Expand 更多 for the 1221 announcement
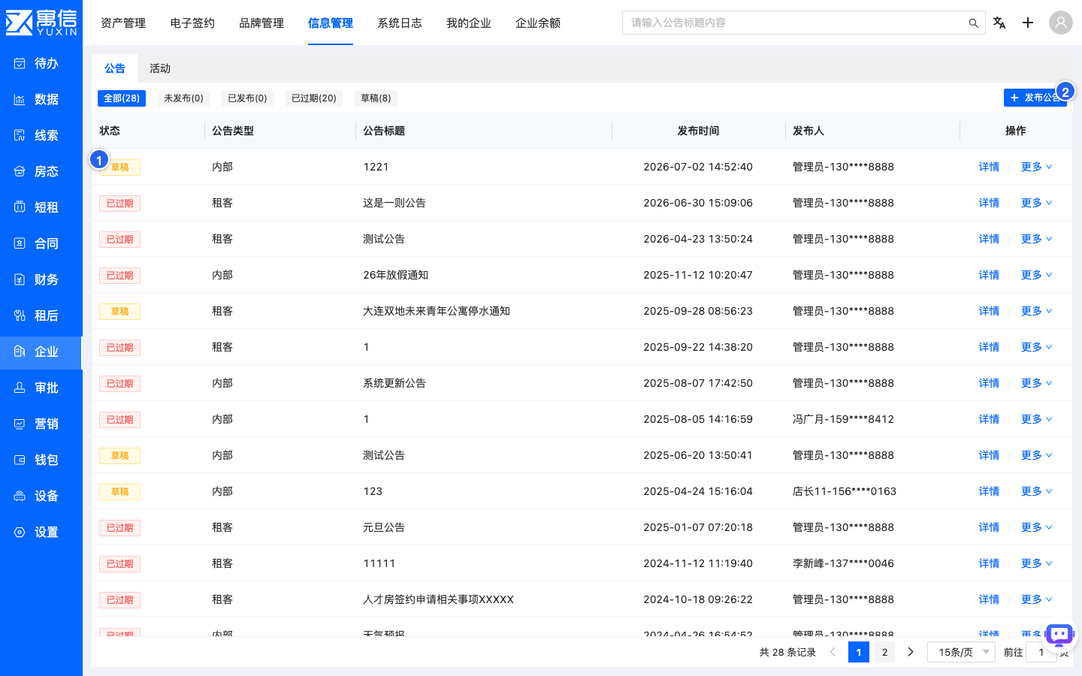Image resolution: width=1082 pixels, height=676 pixels. [1036, 167]
